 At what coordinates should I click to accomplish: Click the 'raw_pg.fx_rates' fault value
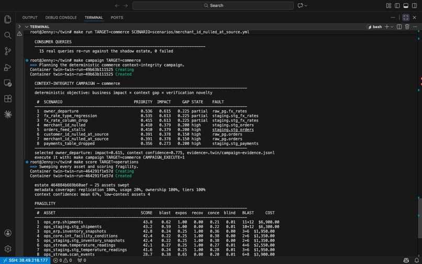(x=229, y=111)
